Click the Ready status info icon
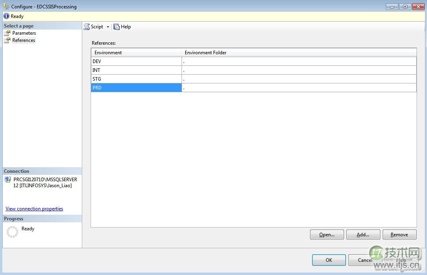The width and height of the screenshot is (427, 275). click(6, 16)
